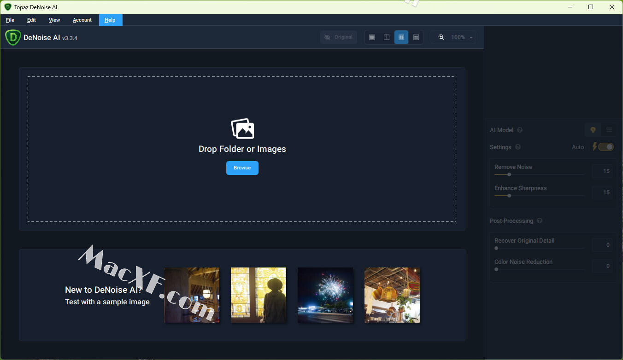The height and width of the screenshot is (360, 623).
Task: Open the stained glass silhouette sample image
Action: click(259, 295)
